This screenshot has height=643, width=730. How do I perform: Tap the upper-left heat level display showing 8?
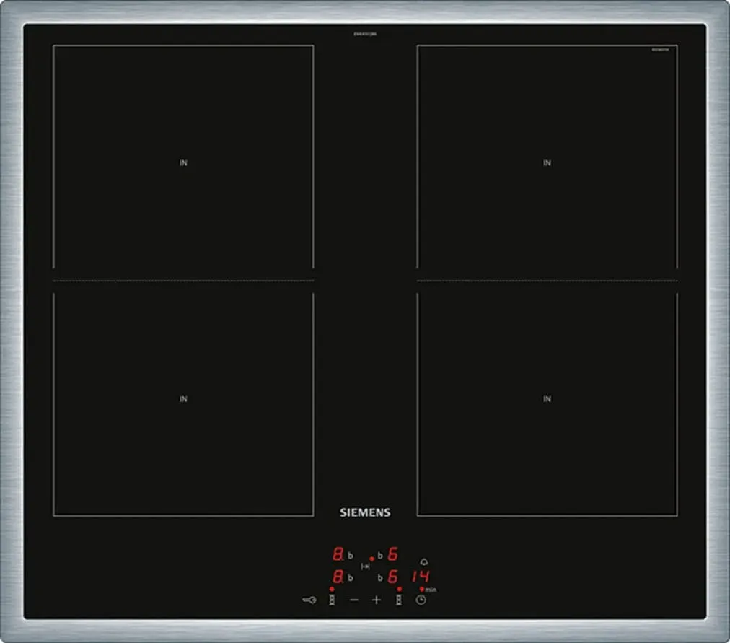coord(338,554)
